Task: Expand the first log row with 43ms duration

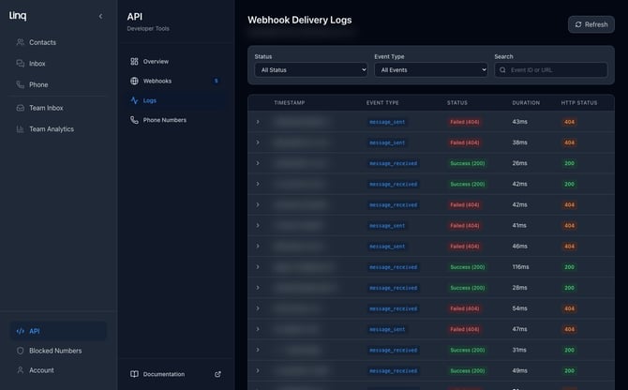Action: click(258, 122)
